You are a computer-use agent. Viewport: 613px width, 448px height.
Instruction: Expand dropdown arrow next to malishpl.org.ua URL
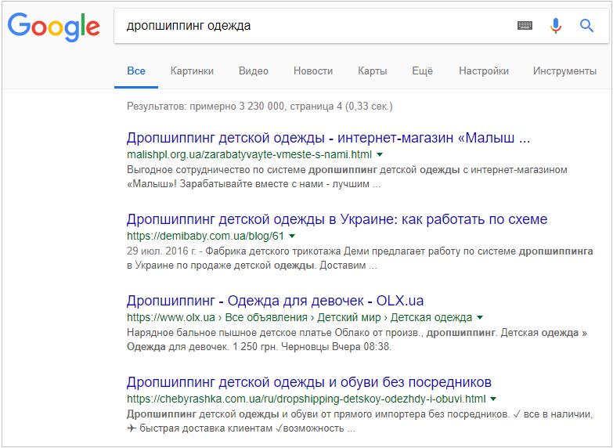(x=380, y=154)
